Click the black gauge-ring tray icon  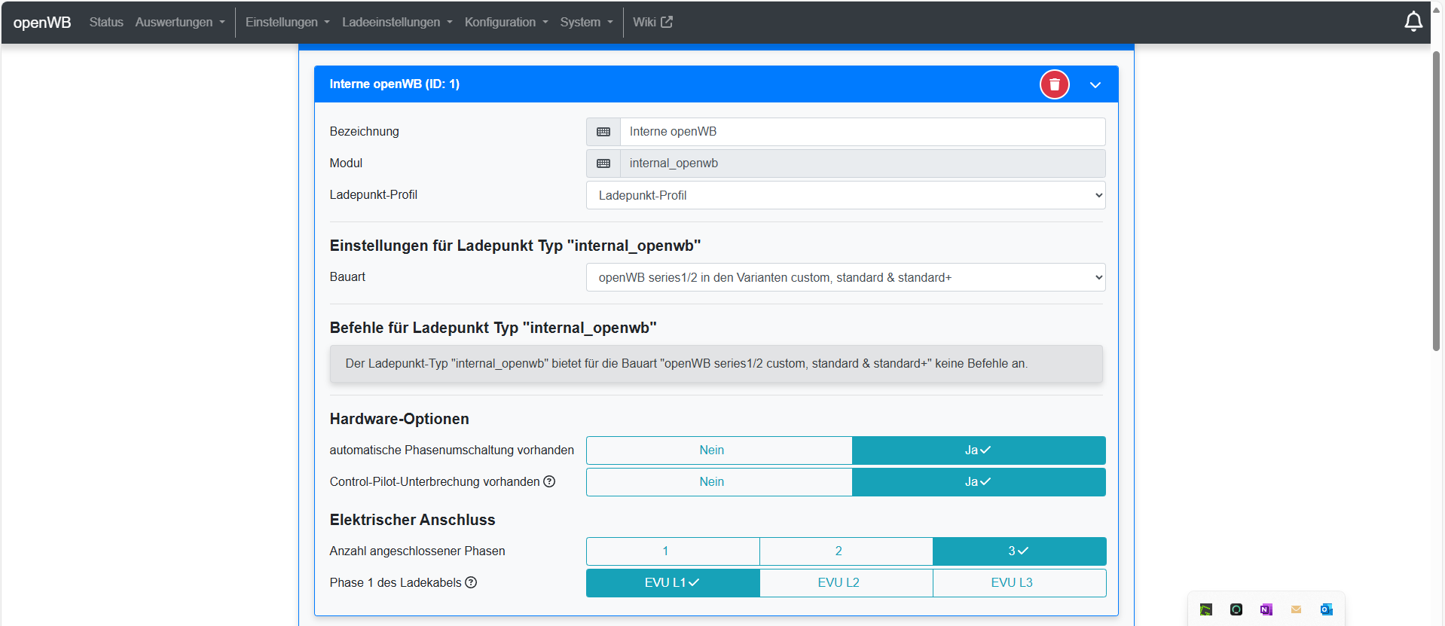1236,609
